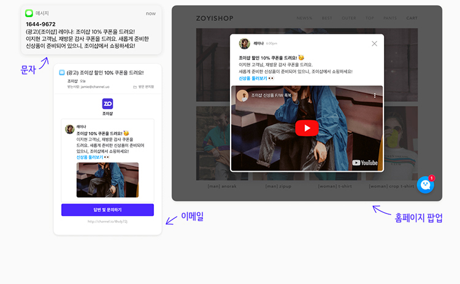Open the product image thumbnail in email
The image size is (460, 284).
coord(107,180)
